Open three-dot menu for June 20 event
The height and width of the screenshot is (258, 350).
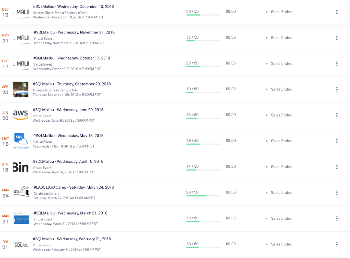(337, 115)
